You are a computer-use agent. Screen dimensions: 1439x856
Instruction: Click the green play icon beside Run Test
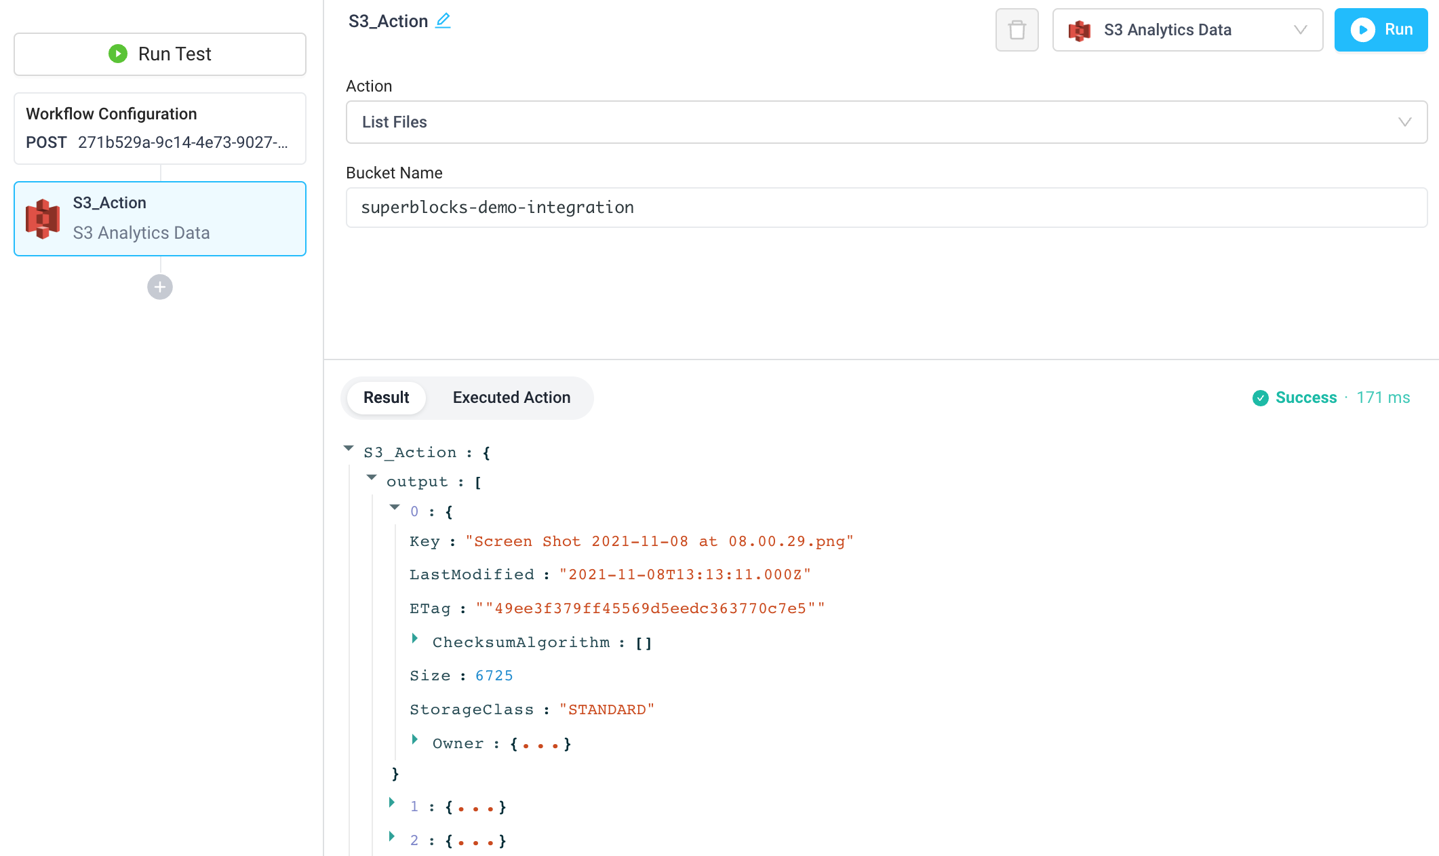[117, 54]
